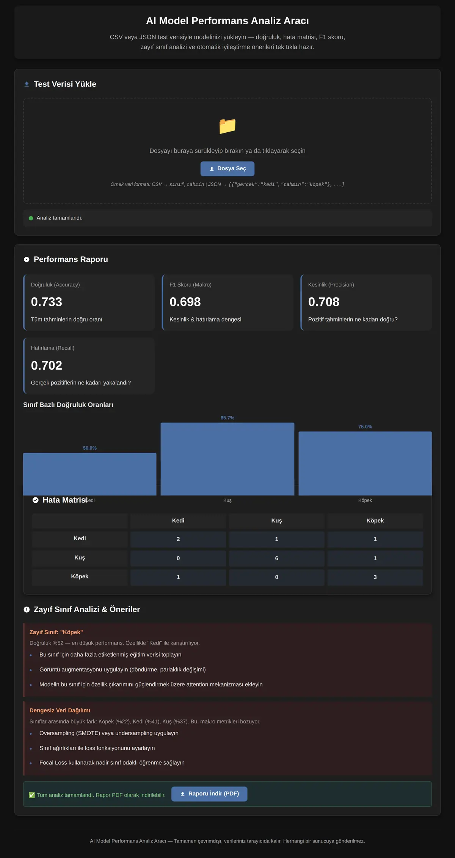The height and width of the screenshot is (858, 455).
Task: Click the Köpek column header in matrix
Action: point(375,521)
